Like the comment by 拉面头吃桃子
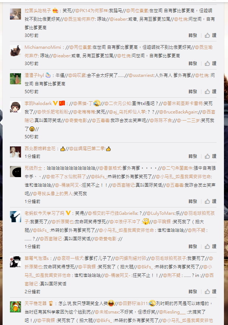Image resolution: width=228 pixels, height=325 pixels. click(210, 35)
